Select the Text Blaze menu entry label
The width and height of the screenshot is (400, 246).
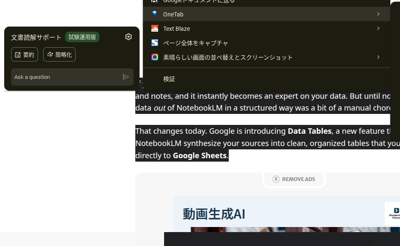tap(176, 29)
